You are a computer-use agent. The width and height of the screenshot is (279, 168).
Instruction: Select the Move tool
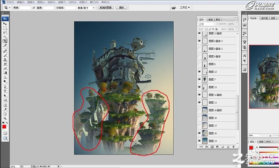point(5,24)
